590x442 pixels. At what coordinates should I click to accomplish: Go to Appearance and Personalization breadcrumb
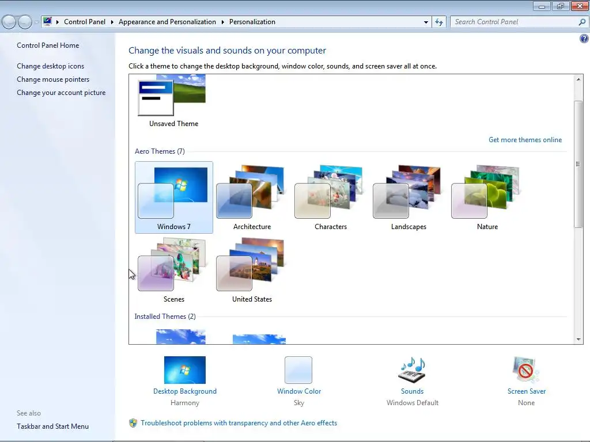coord(168,22)
